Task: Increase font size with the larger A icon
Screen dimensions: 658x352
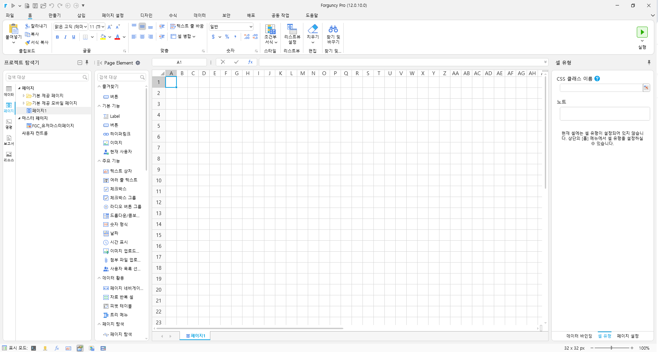Action: click(x=110, y=27)
